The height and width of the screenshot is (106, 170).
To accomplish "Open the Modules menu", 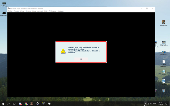I will tap(61, 11).
